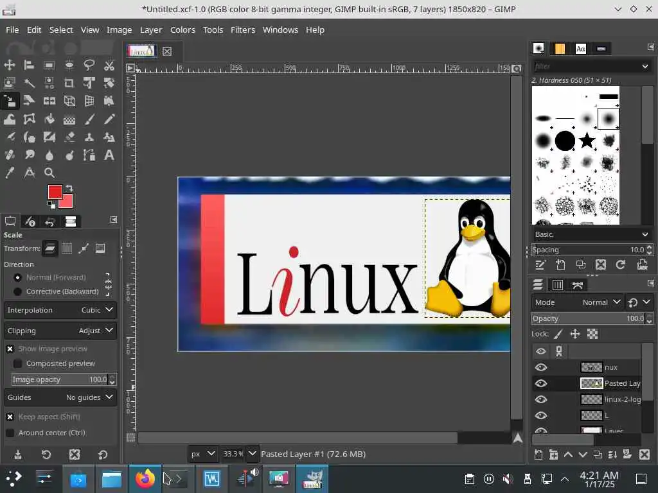Switch to the Fonts tab
The height and width of the screenshot is (493, 658).
click(x=581, y=49)
